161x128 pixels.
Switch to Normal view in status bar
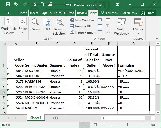pyautogui.click(x=84, y=125)
